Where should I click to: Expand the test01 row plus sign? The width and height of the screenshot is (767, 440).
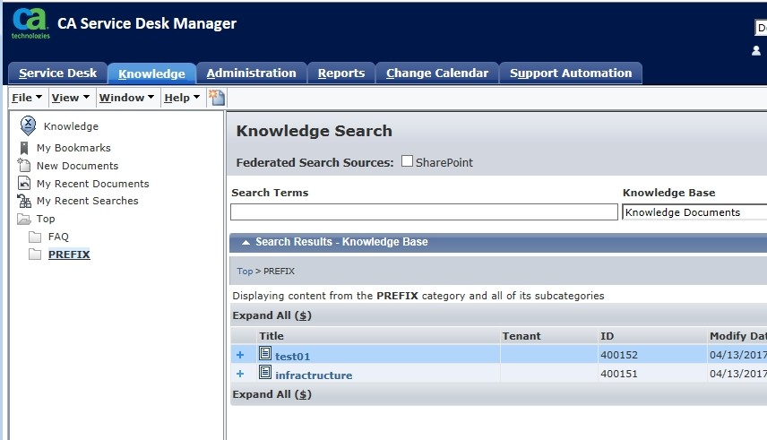(239, 356)
